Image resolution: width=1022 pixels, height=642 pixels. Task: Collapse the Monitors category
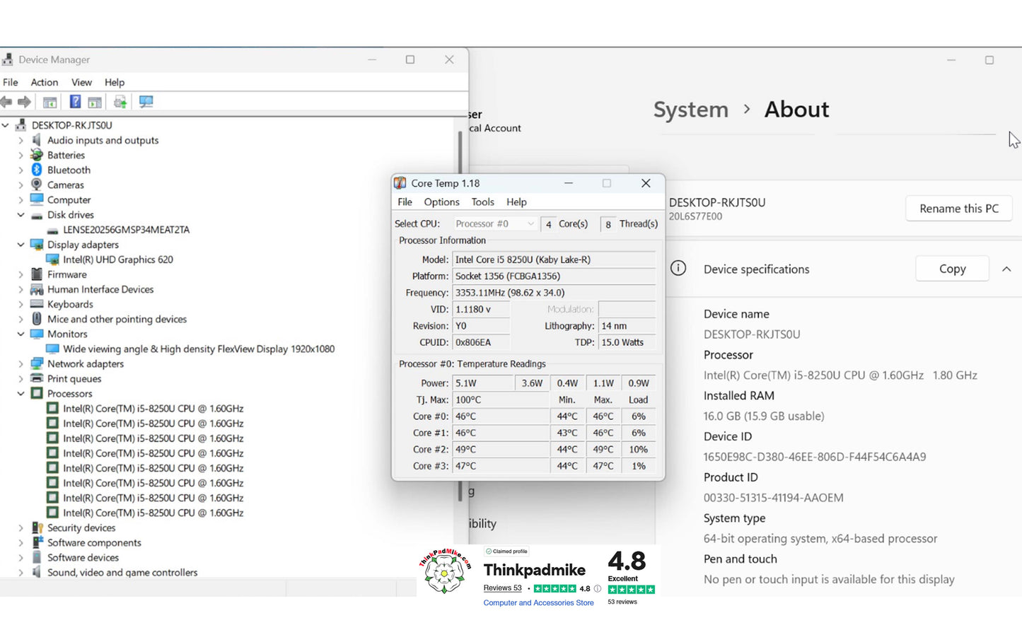pos(21,334)
